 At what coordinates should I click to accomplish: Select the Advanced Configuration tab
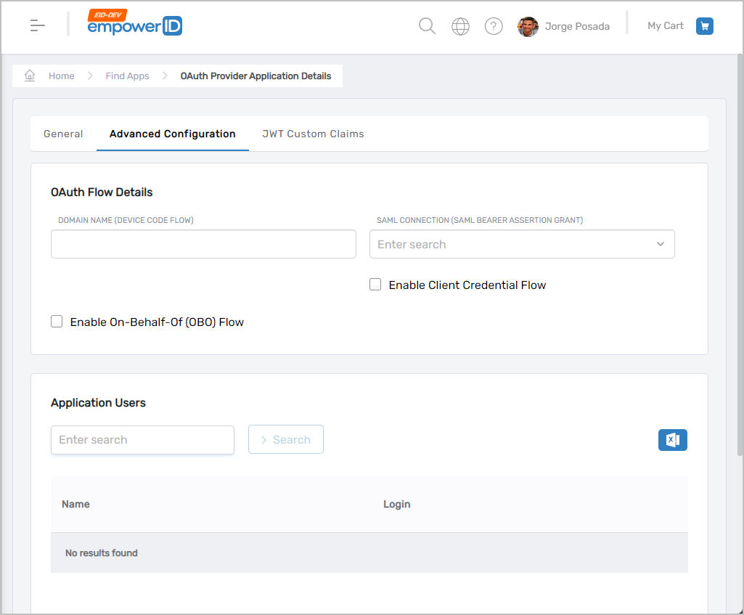172,134
